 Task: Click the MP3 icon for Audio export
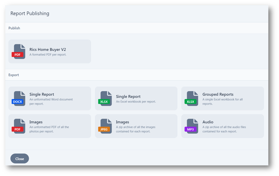click(x=191, y=126)
